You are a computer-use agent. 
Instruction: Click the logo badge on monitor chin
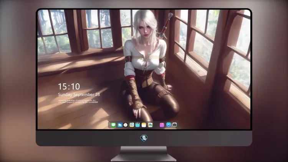click(144, 138)
